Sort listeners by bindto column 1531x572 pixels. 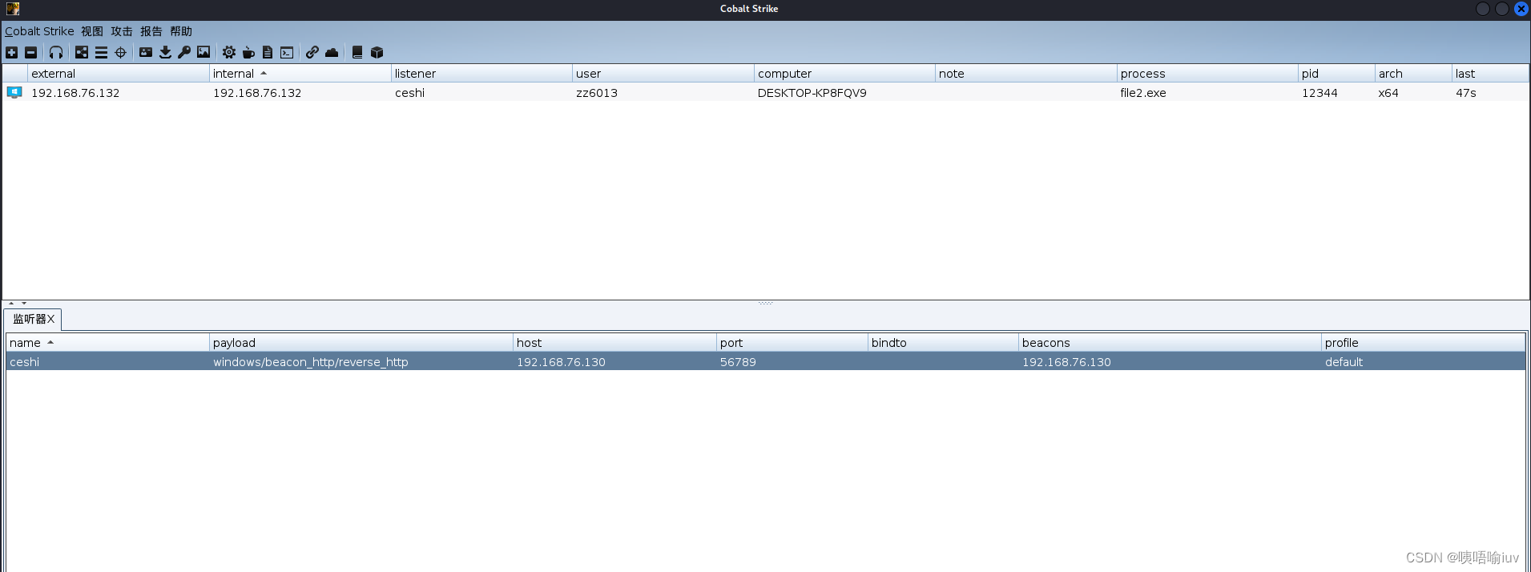tap(943, 342)
